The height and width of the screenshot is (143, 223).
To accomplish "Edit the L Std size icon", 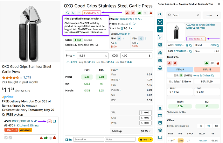I will (122, 28).
